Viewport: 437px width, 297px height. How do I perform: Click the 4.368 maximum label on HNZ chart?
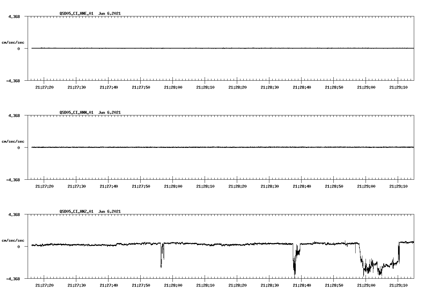coord(14,214)
